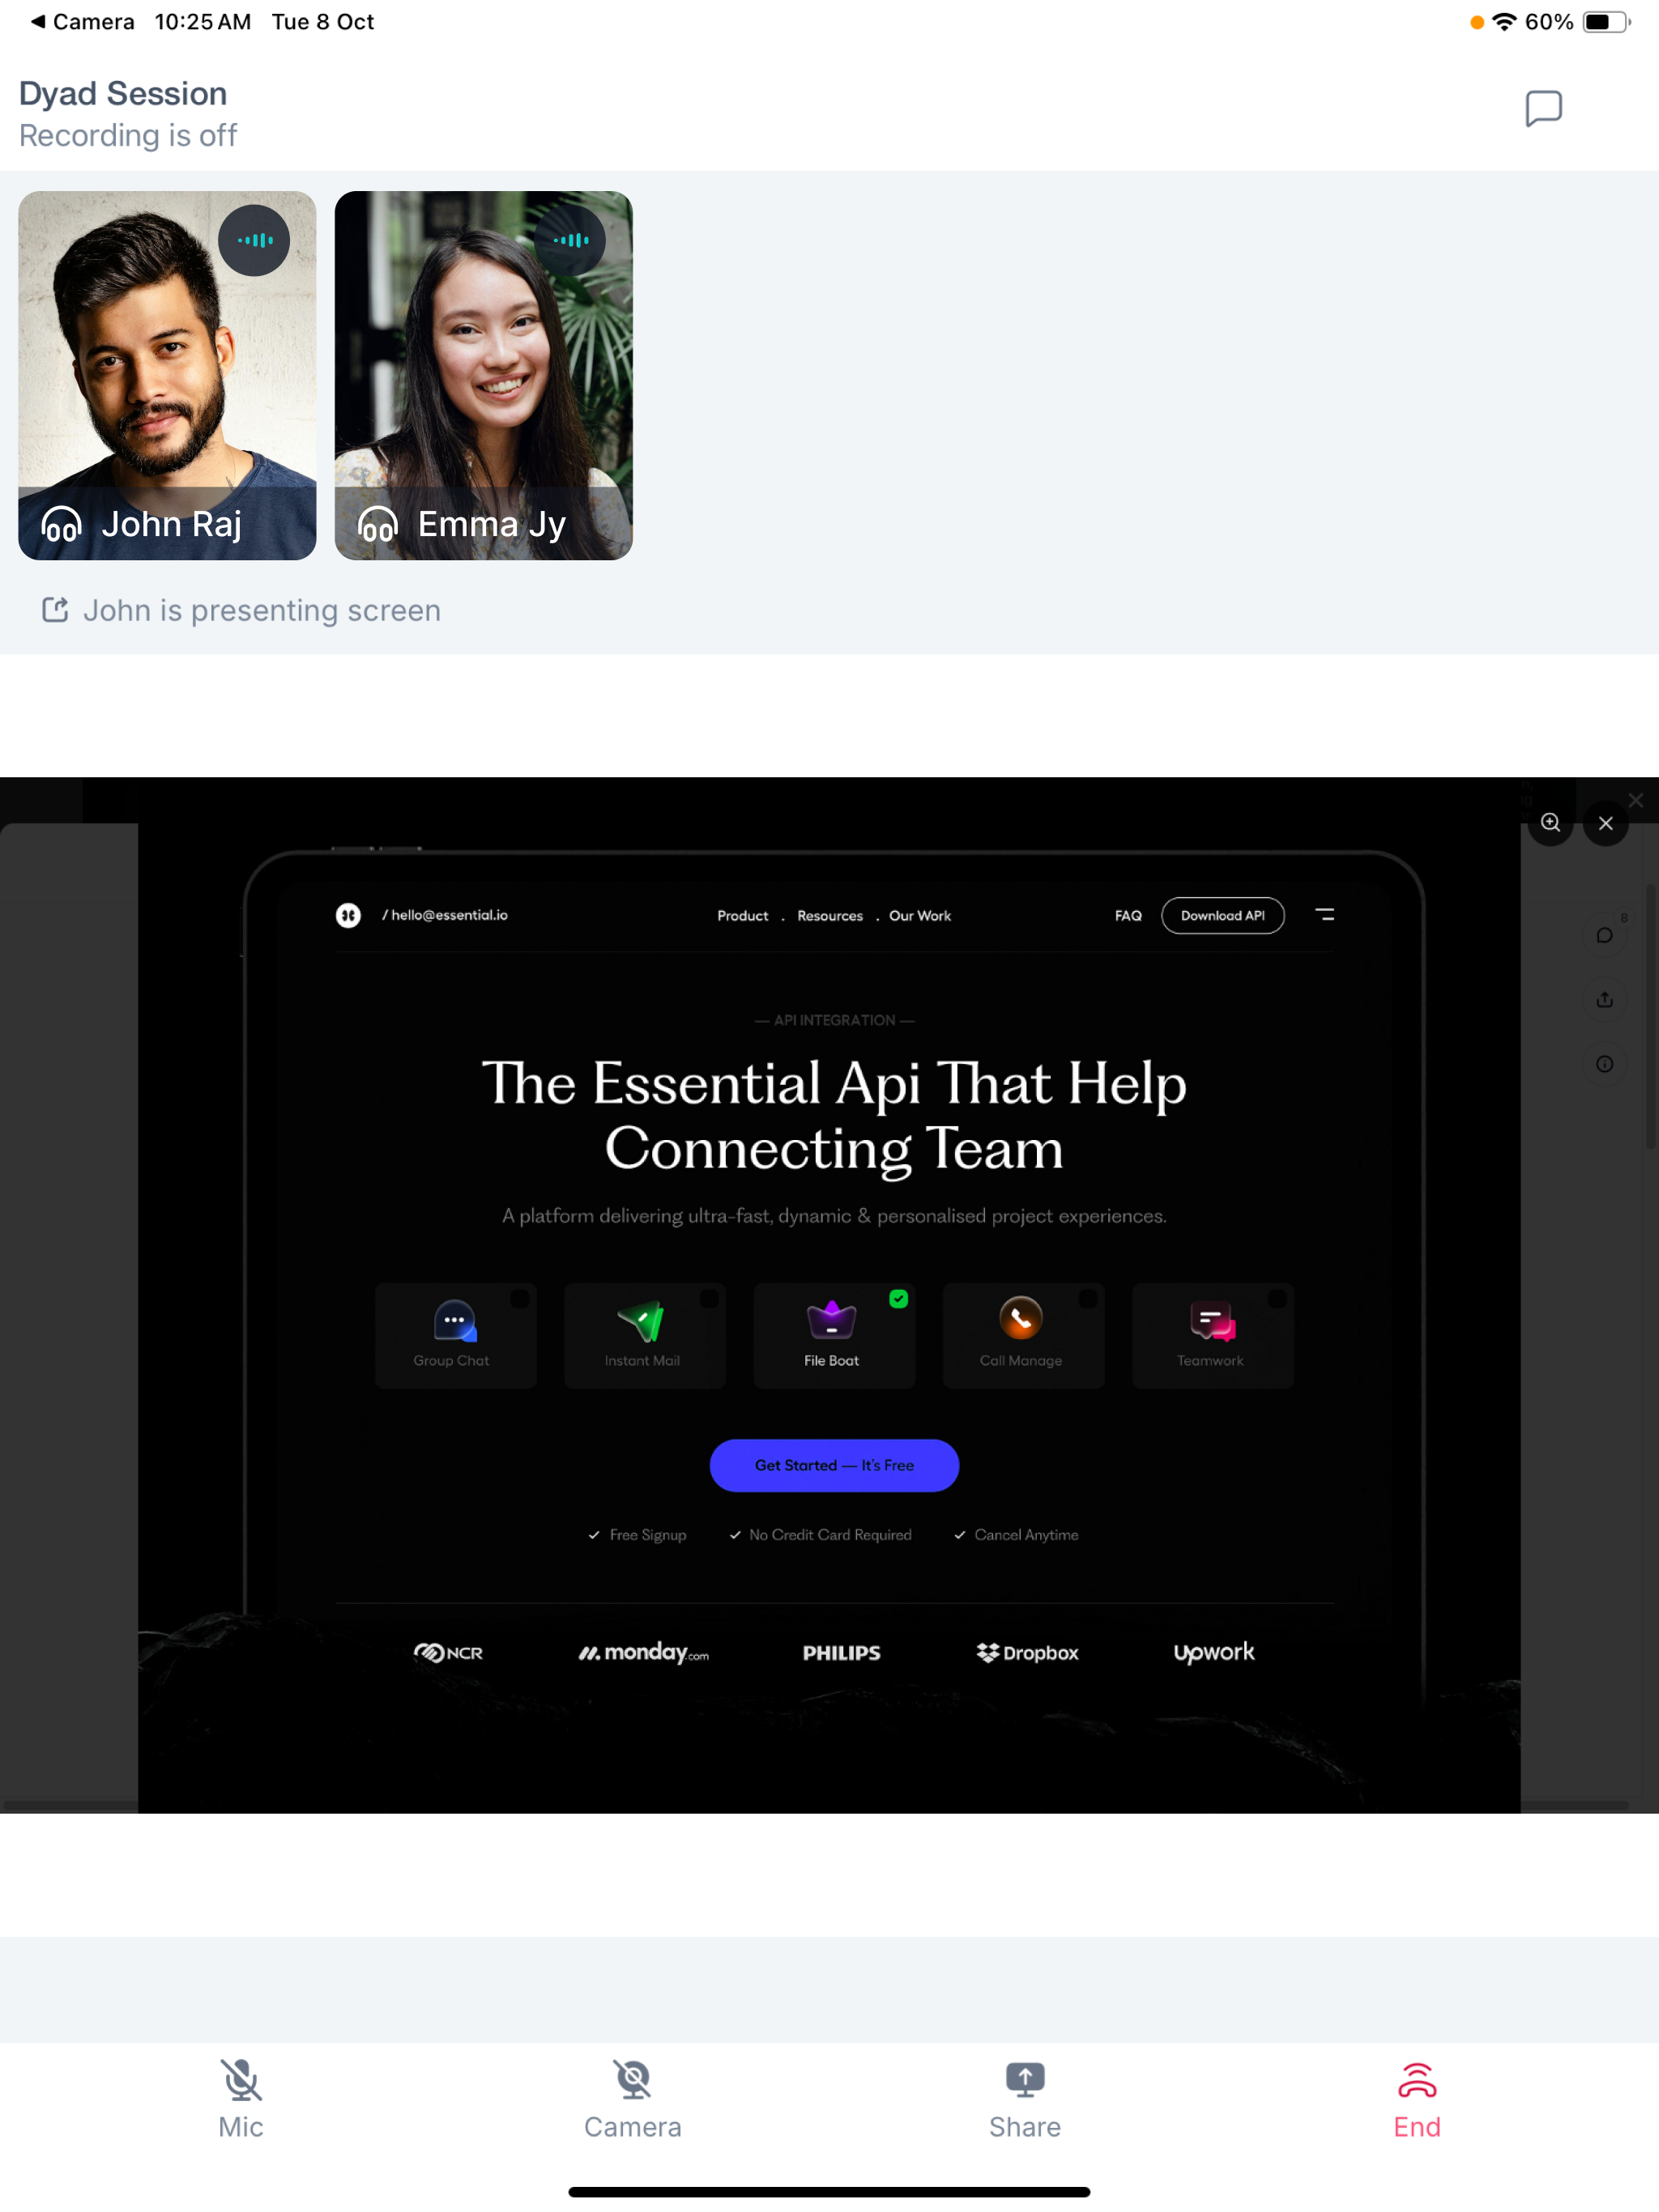The width and height of the screenshot is (1659, 2212).
Task: Click the Download API button
Action: coord(1222,916)
